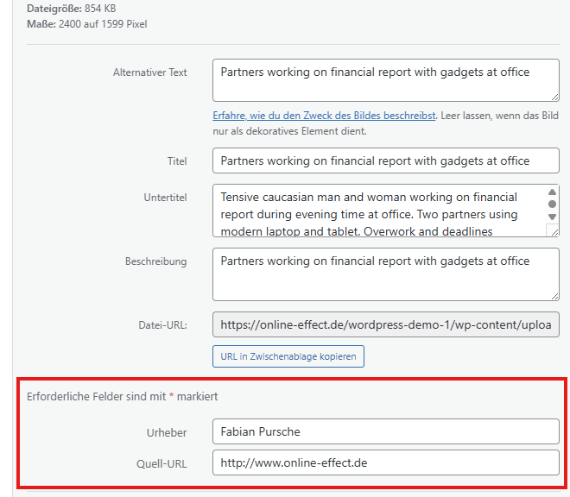This screenshot has height=497, width=570.
Task: Click the 'Alternativer Text' label
Action: pos(149,72)
